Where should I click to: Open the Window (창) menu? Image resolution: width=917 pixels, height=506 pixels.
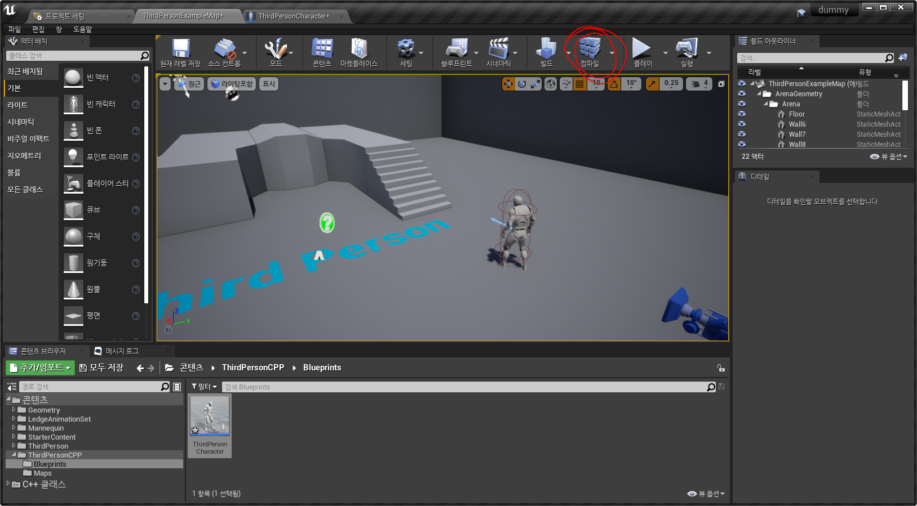pyautogui.click(x=59, y=29)
